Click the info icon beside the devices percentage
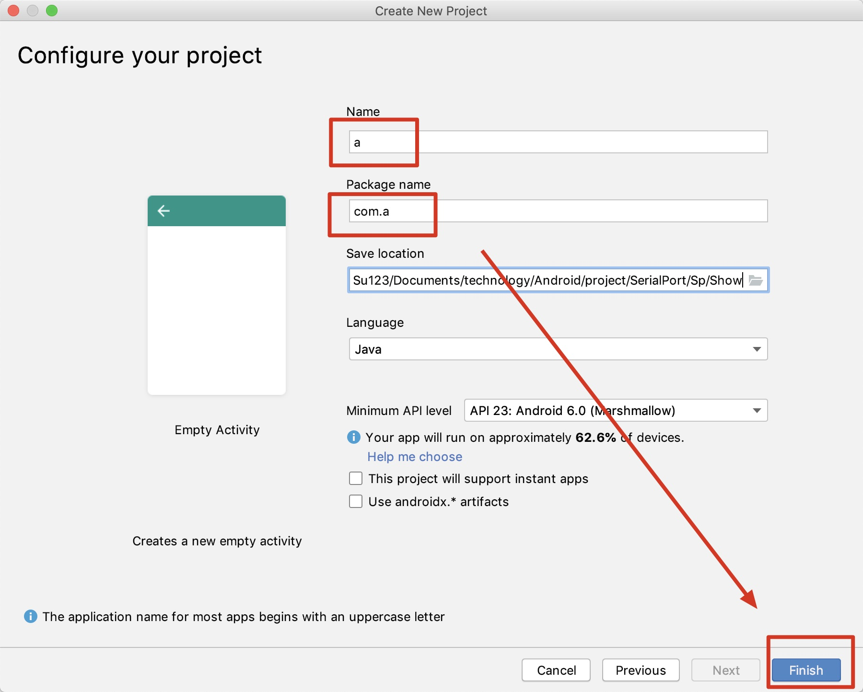This screenshot has height=692, width=863. coord(353,437)
